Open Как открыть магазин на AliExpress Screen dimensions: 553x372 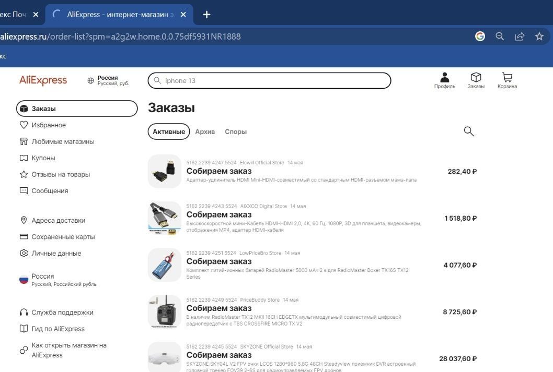tap(63, 350)
